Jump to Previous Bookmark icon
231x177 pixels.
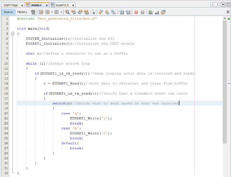point(101,12)
